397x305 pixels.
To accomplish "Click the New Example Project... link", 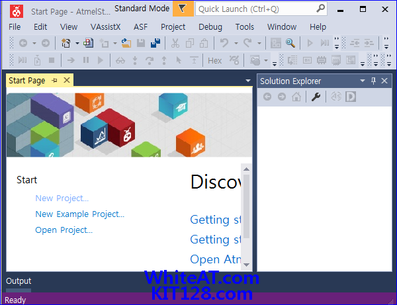I will pos(80,214).
